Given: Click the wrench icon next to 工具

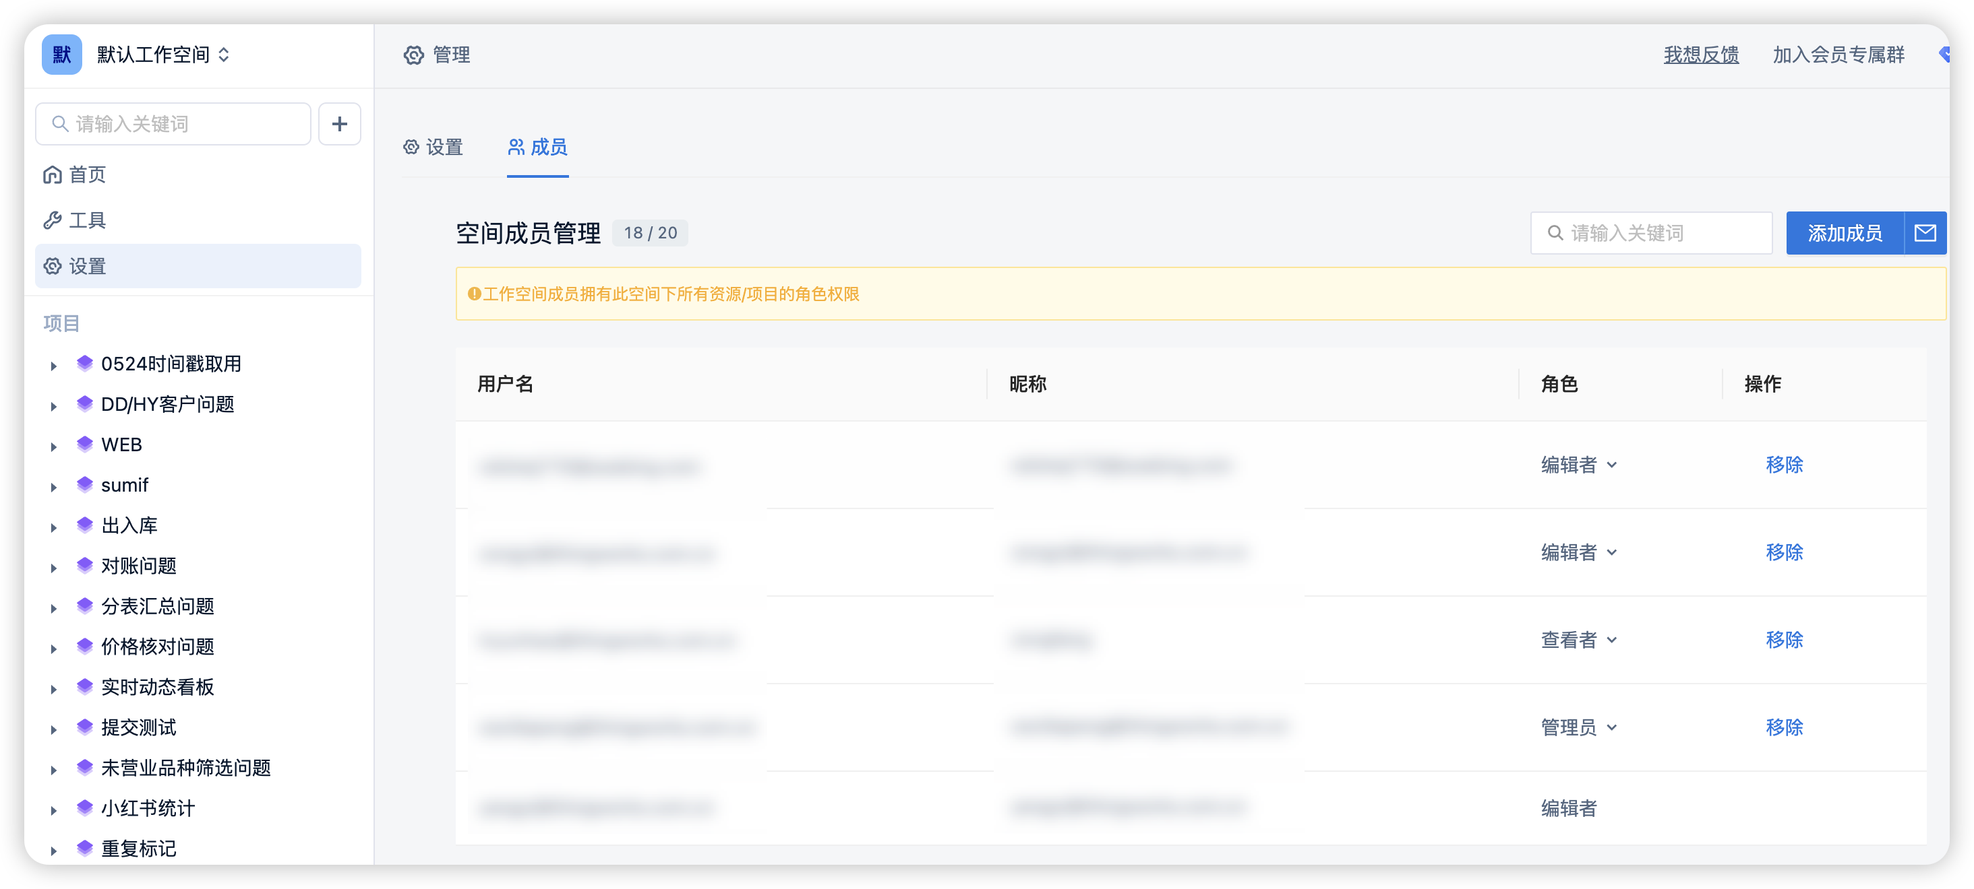Looking at the screenshot, I should click(x=52, y=220).
